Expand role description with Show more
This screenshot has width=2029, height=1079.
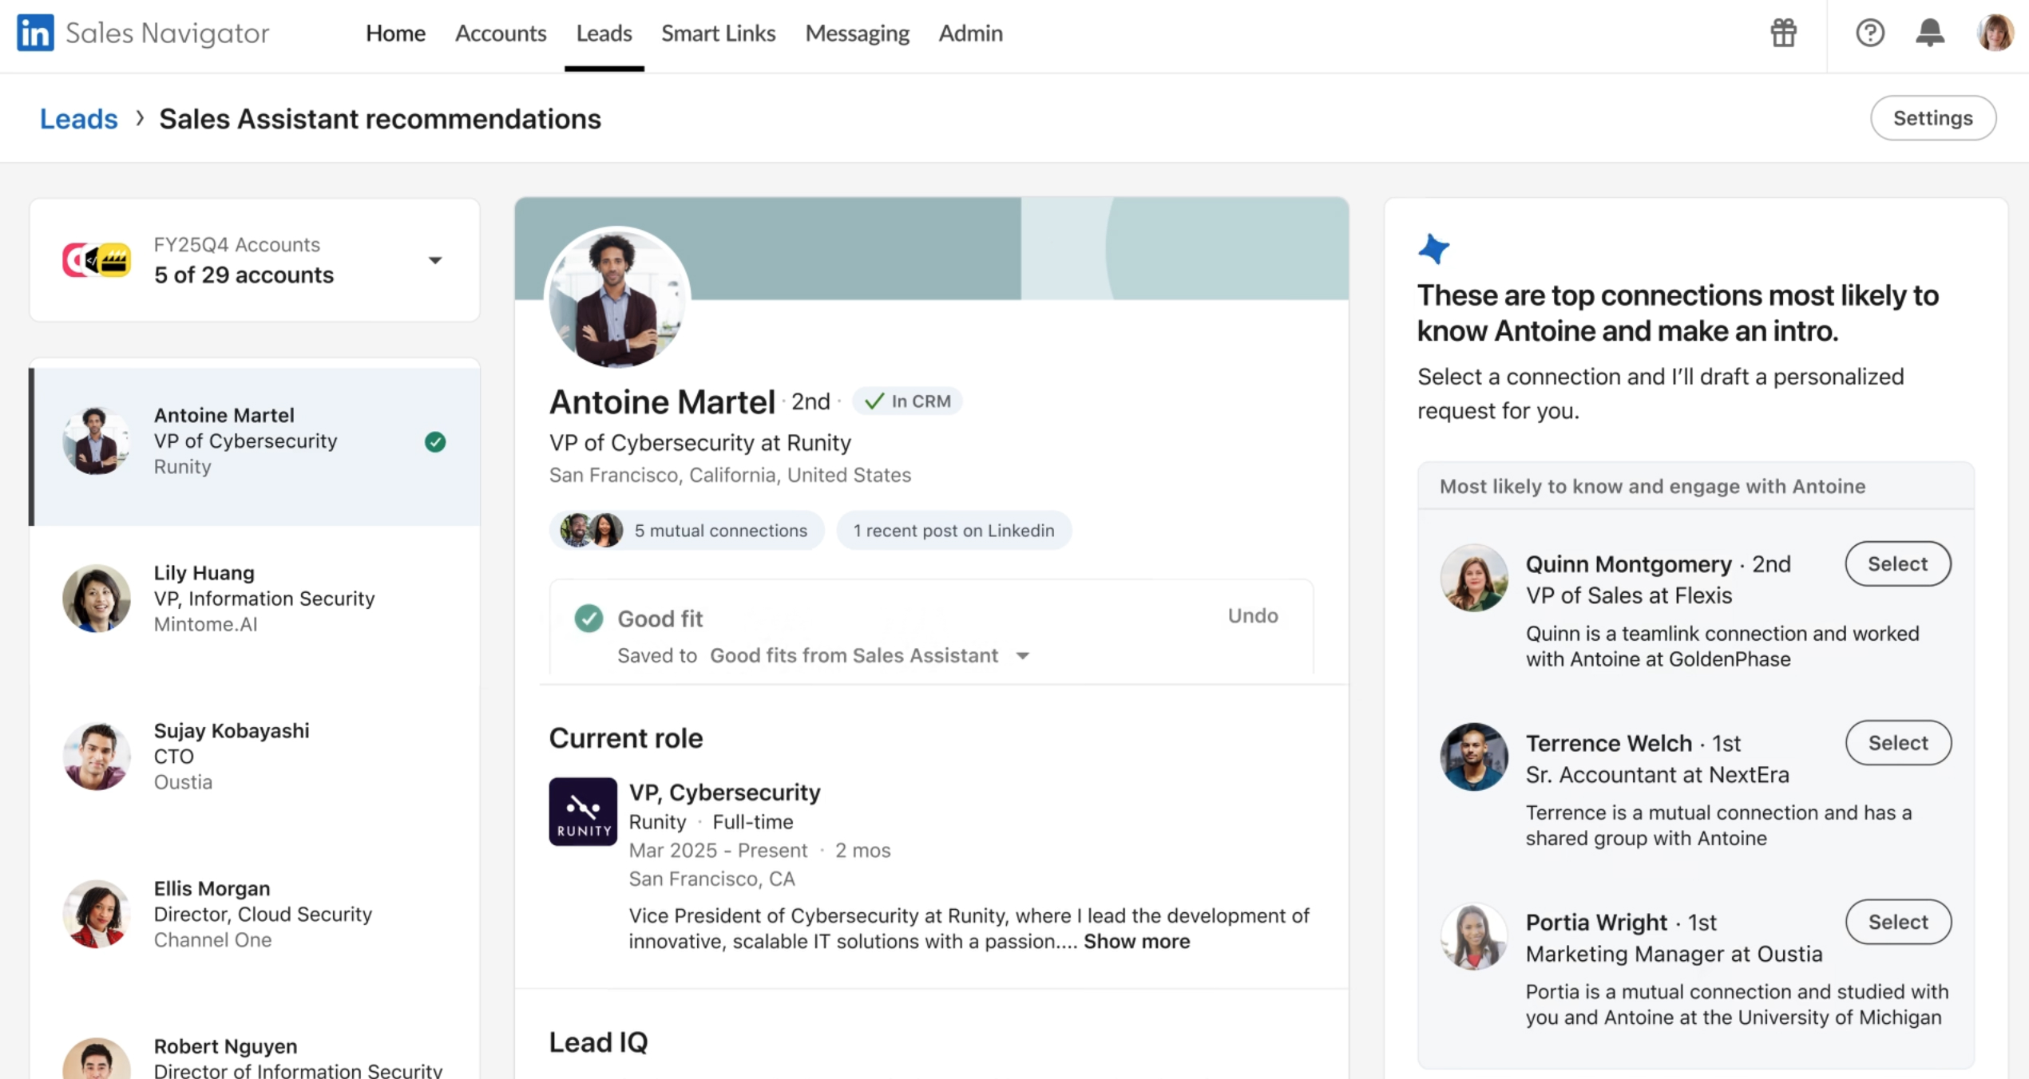pyautogui.click(x=1136, y=942)
